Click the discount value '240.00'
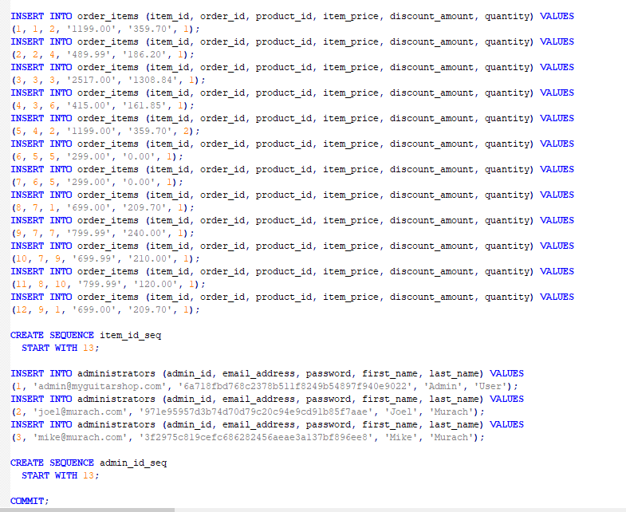This screenshot has width=626, height=512. [144, 233]
